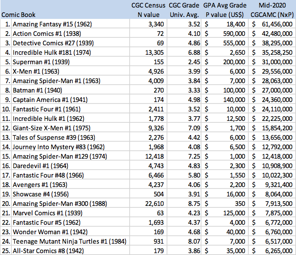This screenshot has height=255, width=296.
Task: Click P value 590,000 for Action Comics
Action: pos(234,34)
